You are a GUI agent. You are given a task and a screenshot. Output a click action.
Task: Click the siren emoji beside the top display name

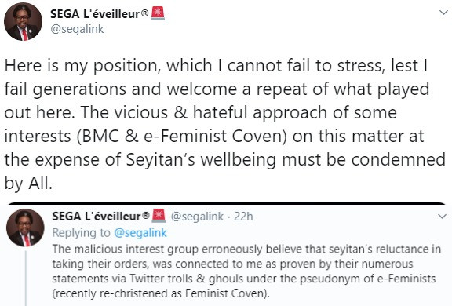point(158,13)
